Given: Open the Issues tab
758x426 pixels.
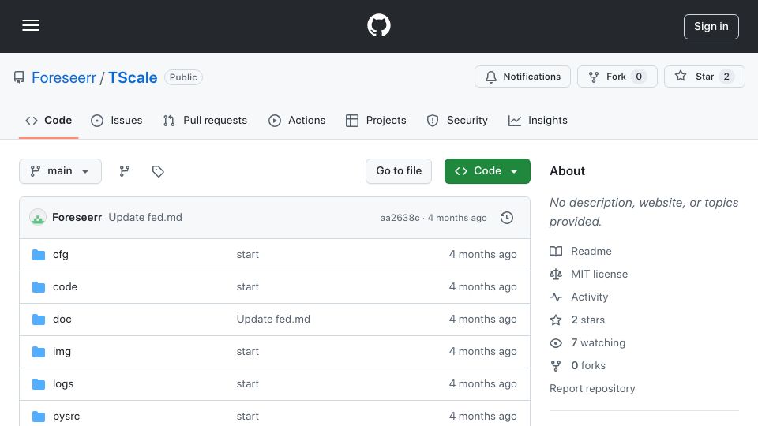Looking at the screenshot, I should click(117, 120).
